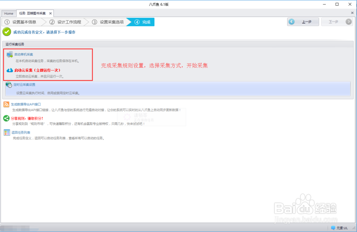Click text 立即启动云采集，并且只运行一次
357x232 pixels.
(x=40, y=76)
